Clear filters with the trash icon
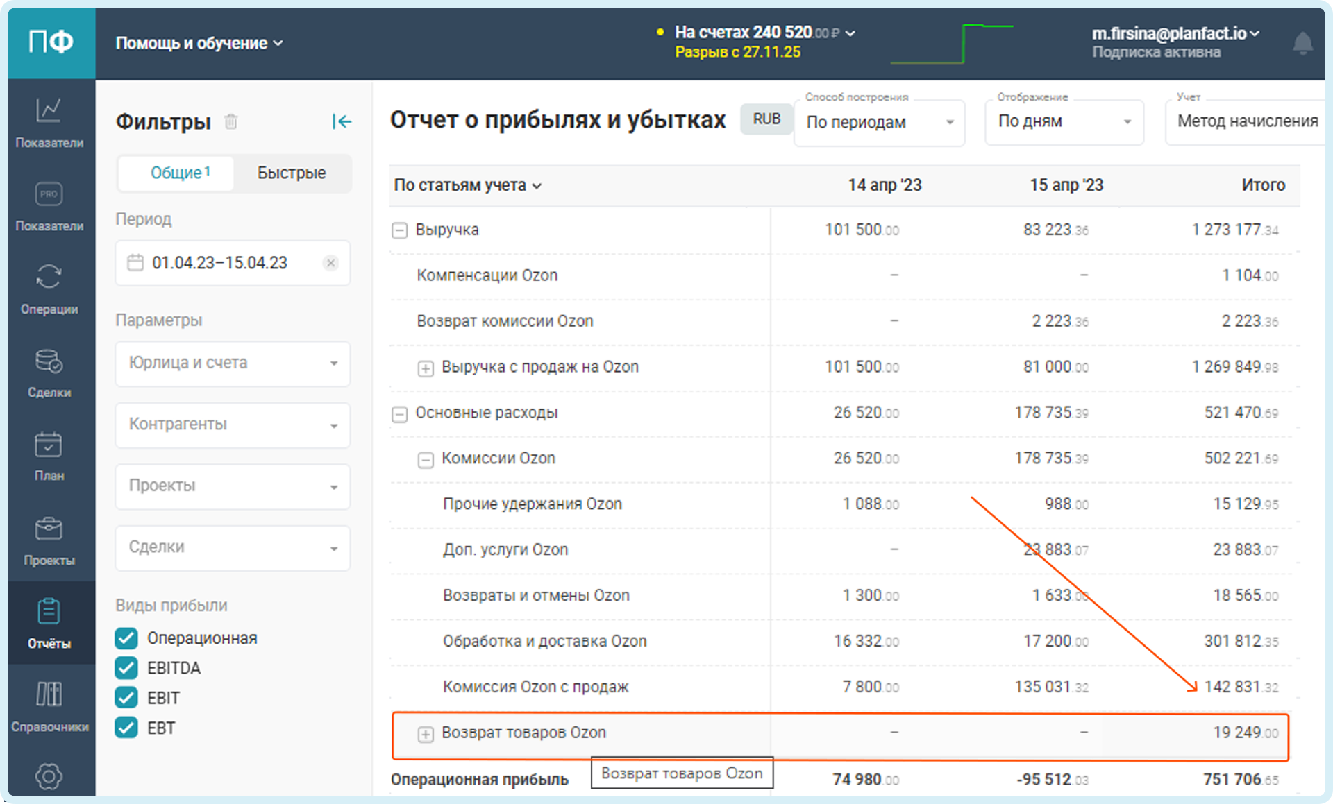 (231, 122)
